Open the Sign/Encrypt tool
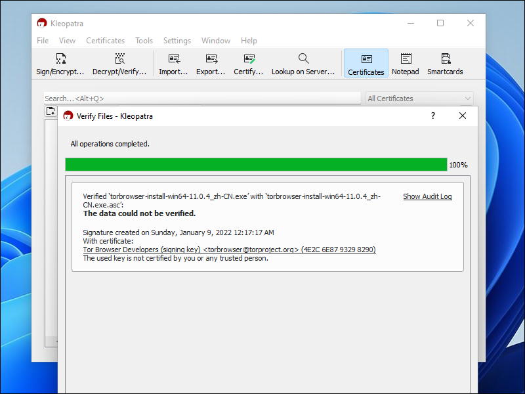 (60, 64)
